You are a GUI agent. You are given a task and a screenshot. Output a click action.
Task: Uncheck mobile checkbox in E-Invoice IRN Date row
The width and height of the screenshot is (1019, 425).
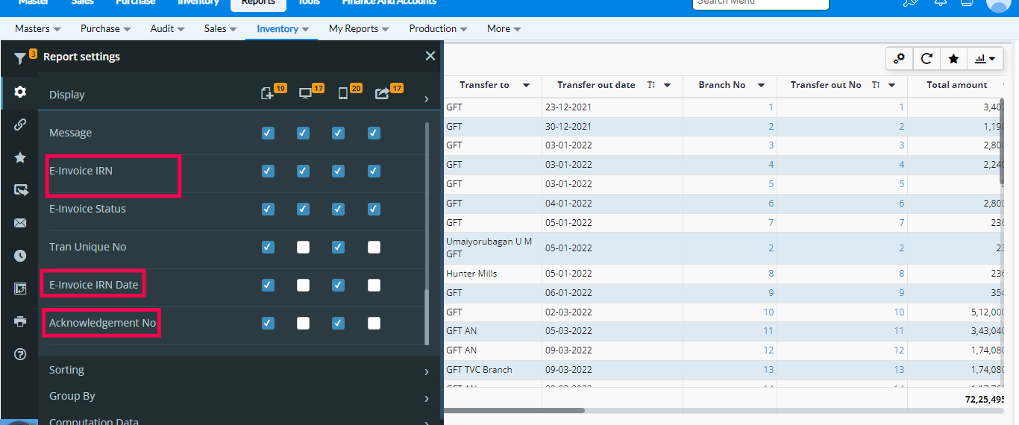[x=338, y=285]
